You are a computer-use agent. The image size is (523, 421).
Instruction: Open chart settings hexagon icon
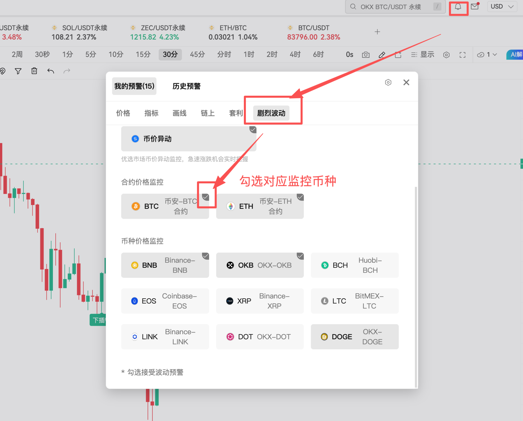point(446,55)
